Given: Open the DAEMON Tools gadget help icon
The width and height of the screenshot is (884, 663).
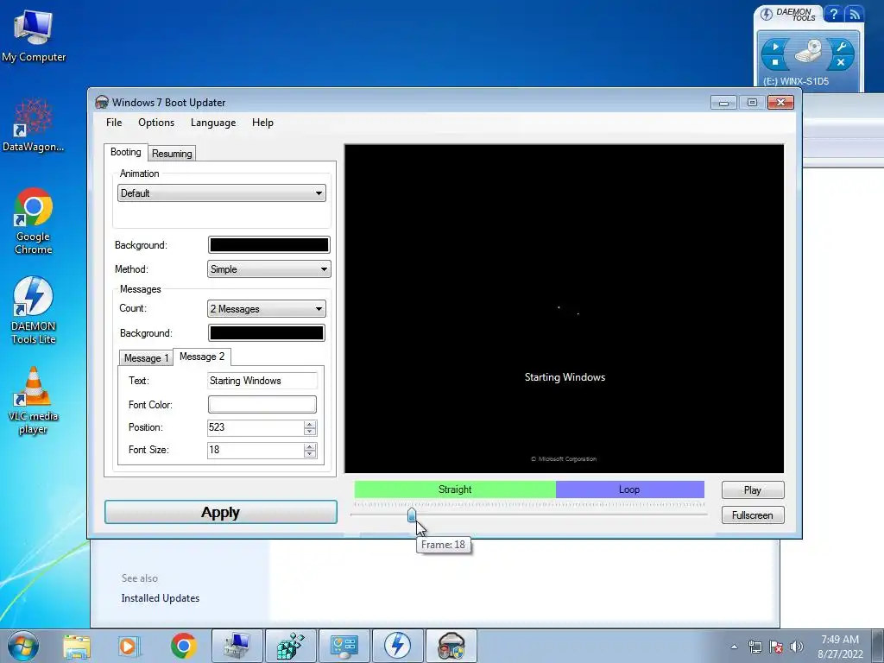Looking at the screenshot, I should (834, 14).
